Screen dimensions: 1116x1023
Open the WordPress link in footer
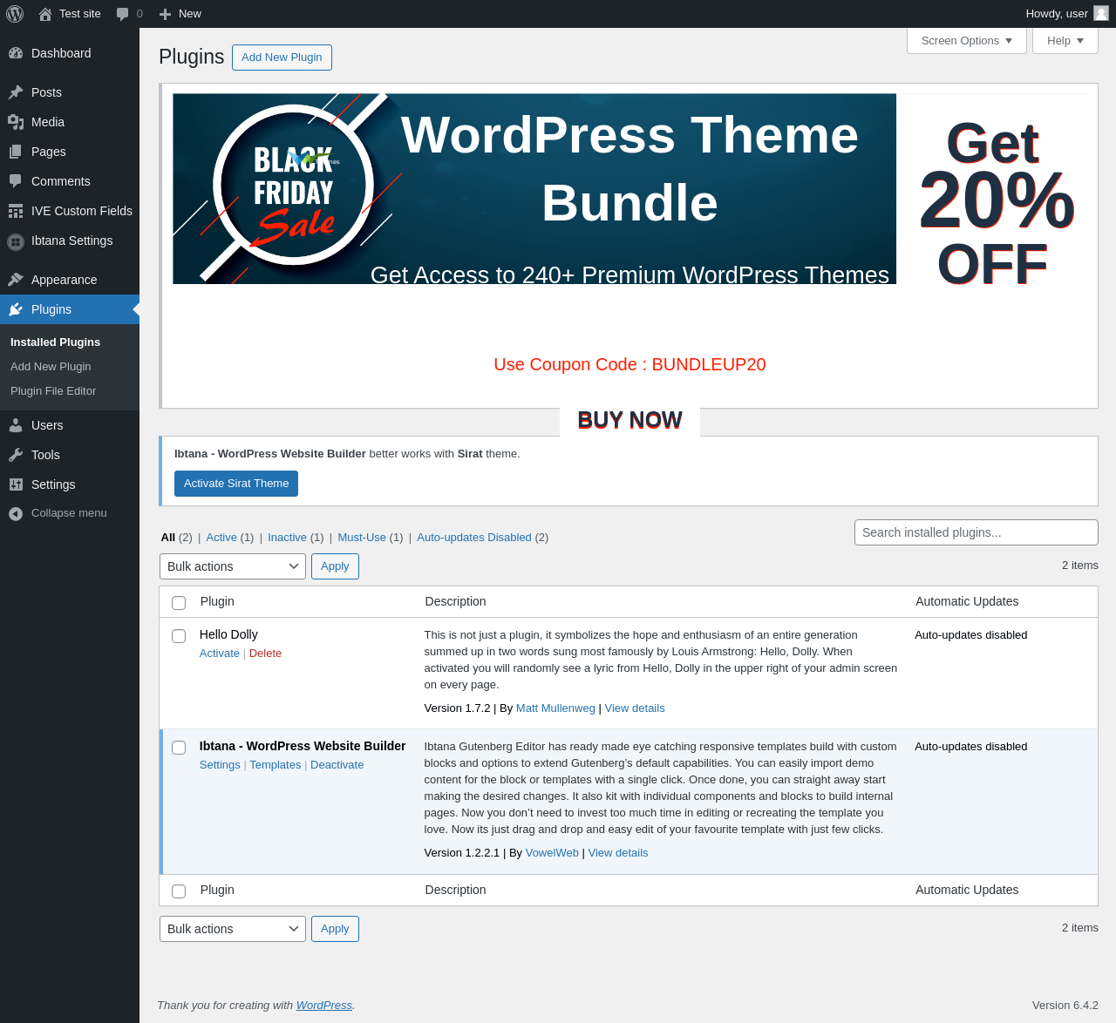[x=324, y=1006]
